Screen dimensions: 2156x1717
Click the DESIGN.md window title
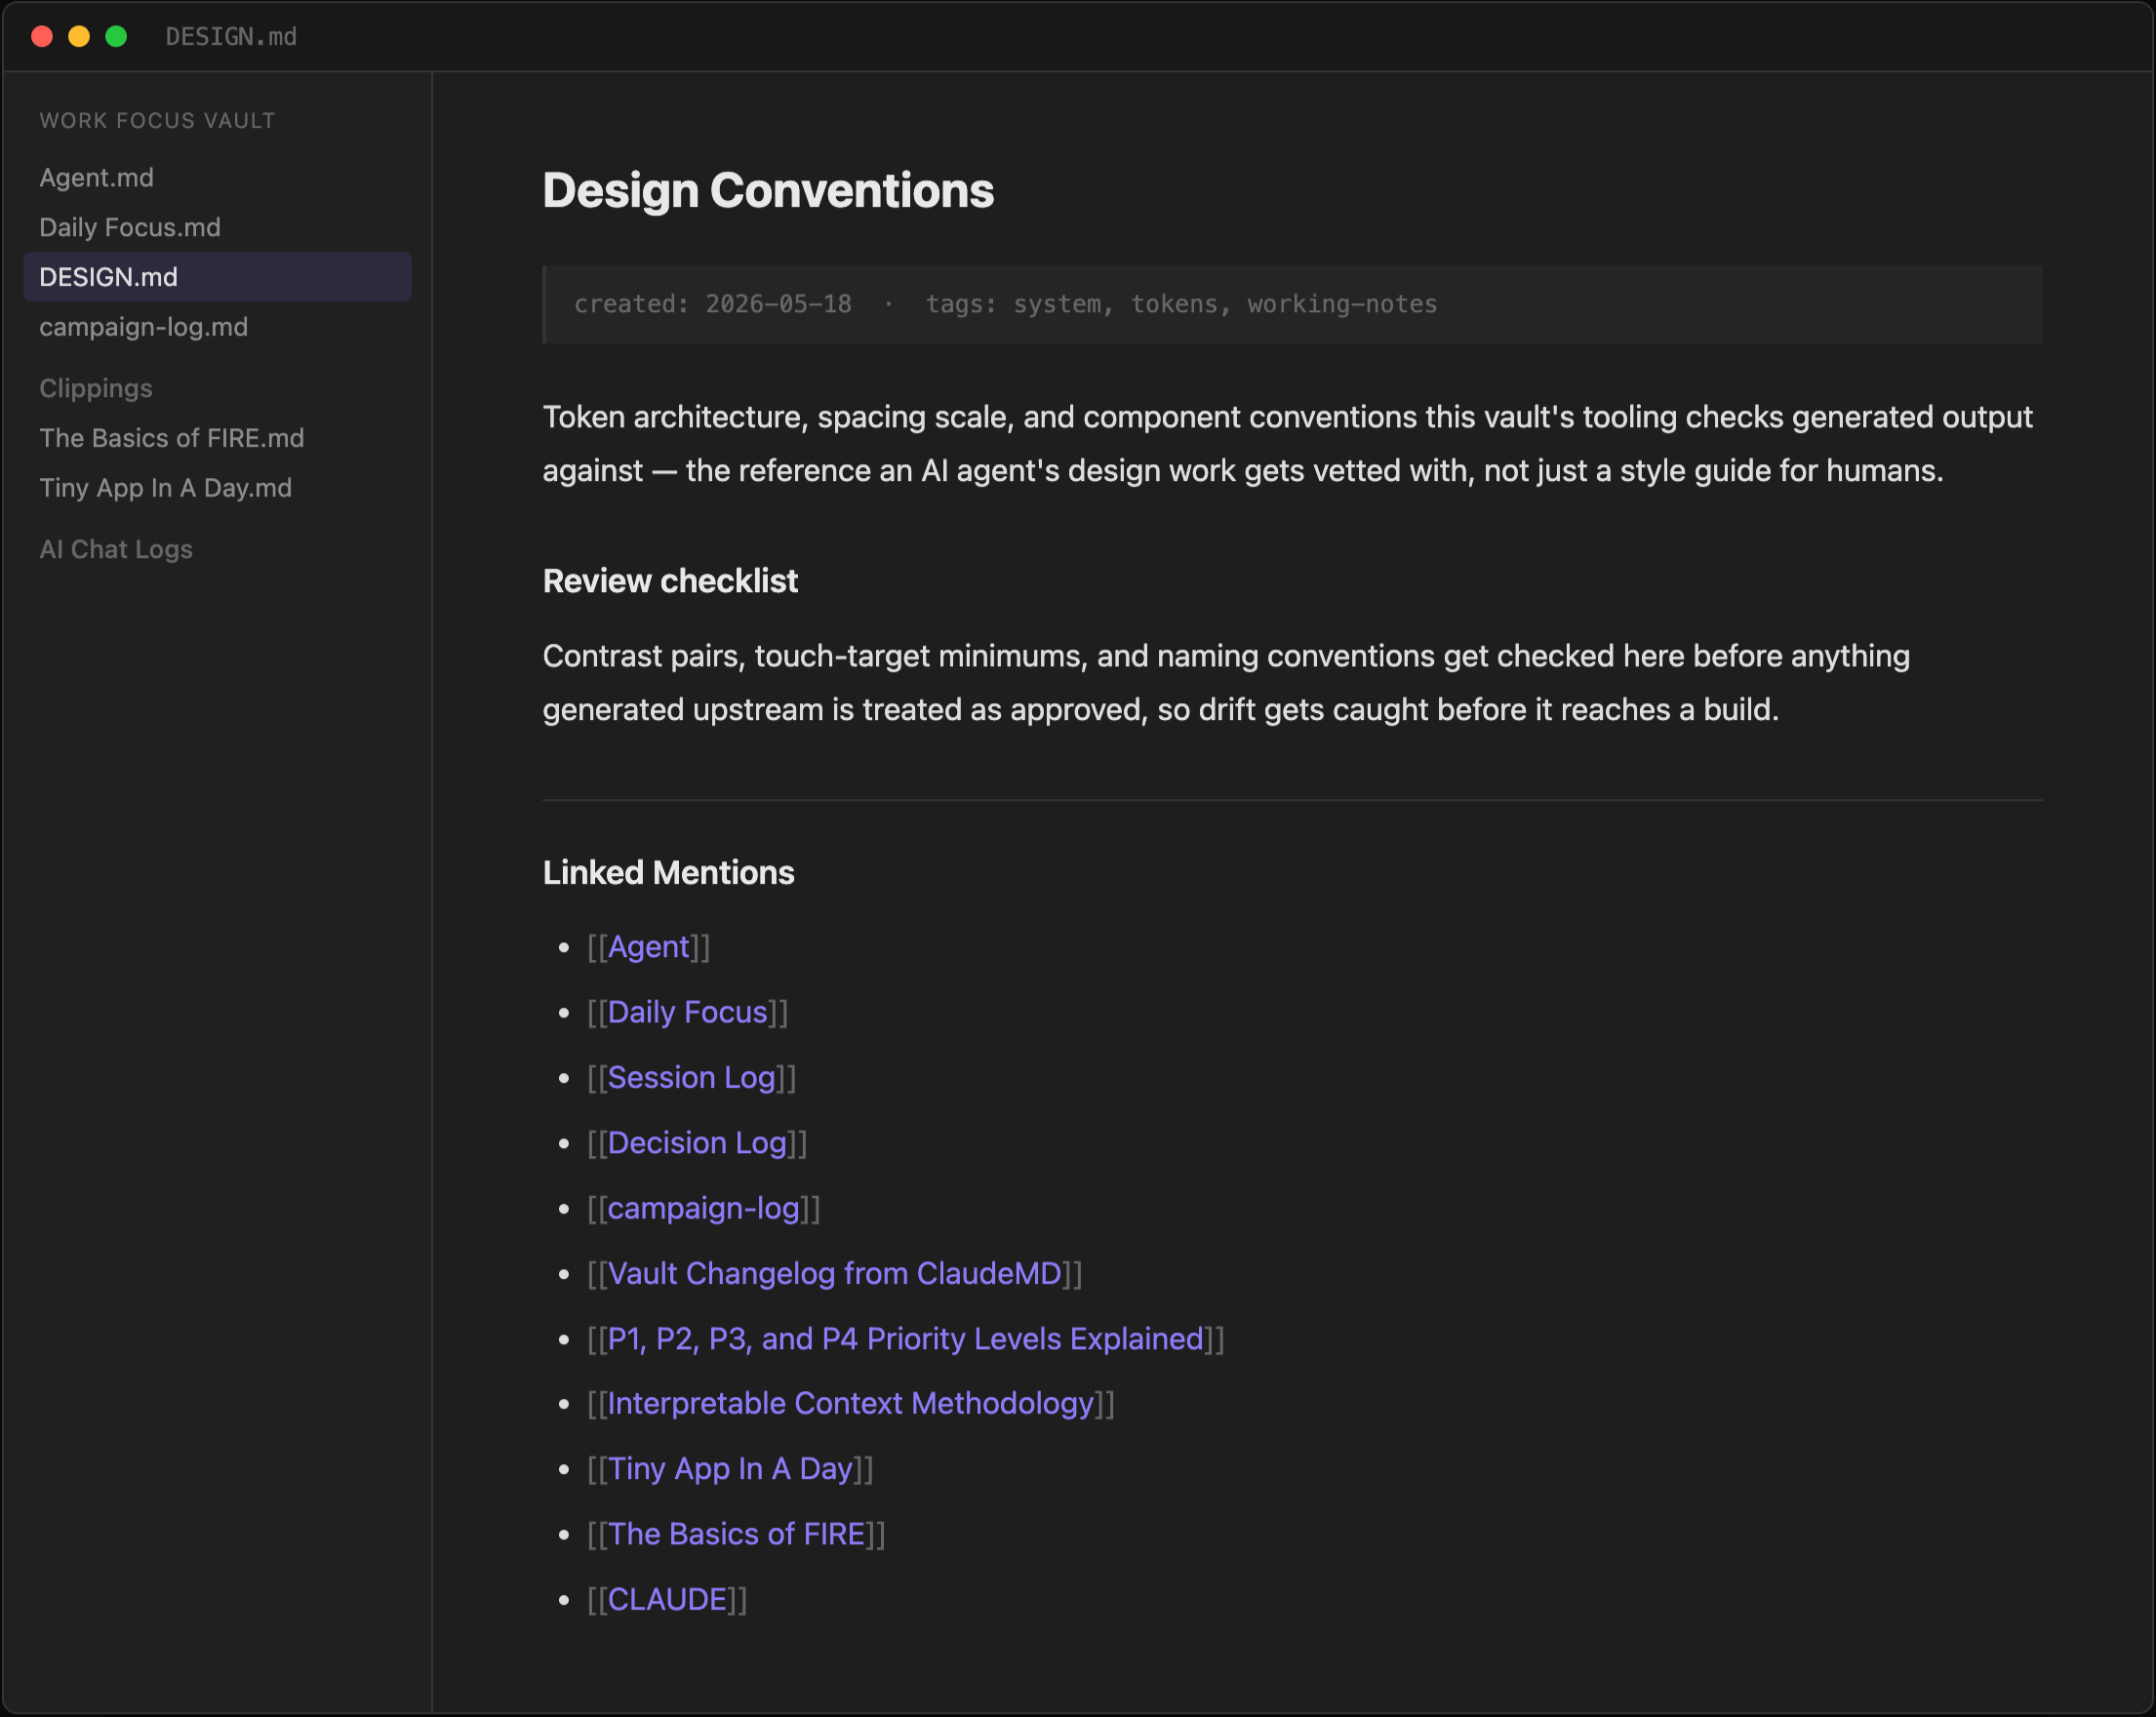(231, 37)
